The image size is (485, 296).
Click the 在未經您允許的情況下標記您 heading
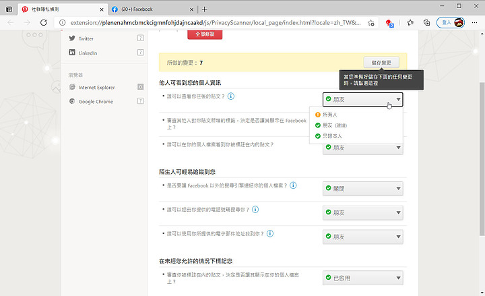click(195, 261)
